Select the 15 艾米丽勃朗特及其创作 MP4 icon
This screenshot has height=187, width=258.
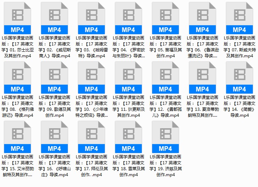click(17, 137)
